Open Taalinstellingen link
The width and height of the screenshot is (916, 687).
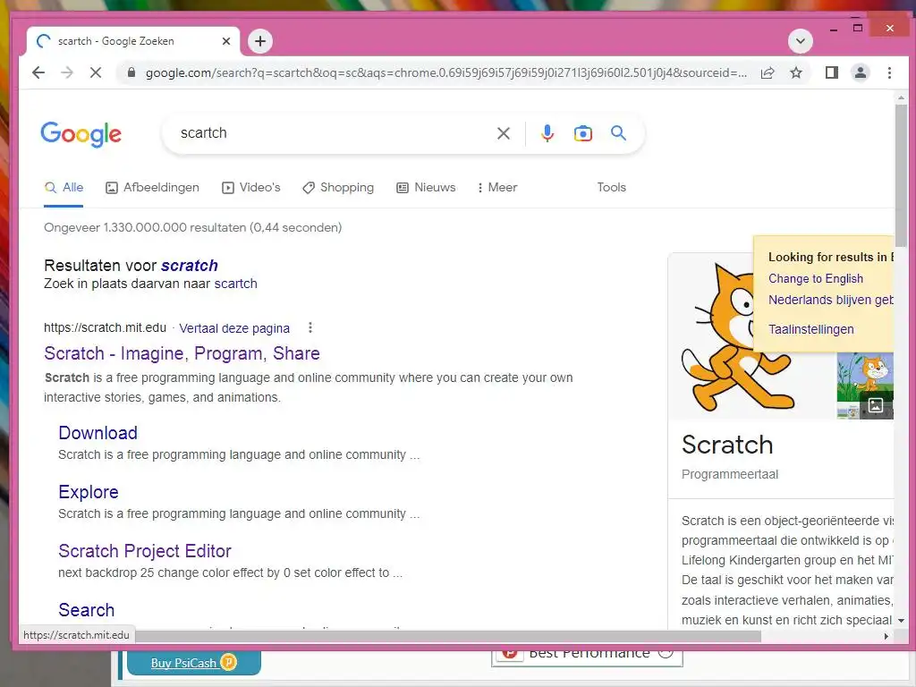point(810,329)
